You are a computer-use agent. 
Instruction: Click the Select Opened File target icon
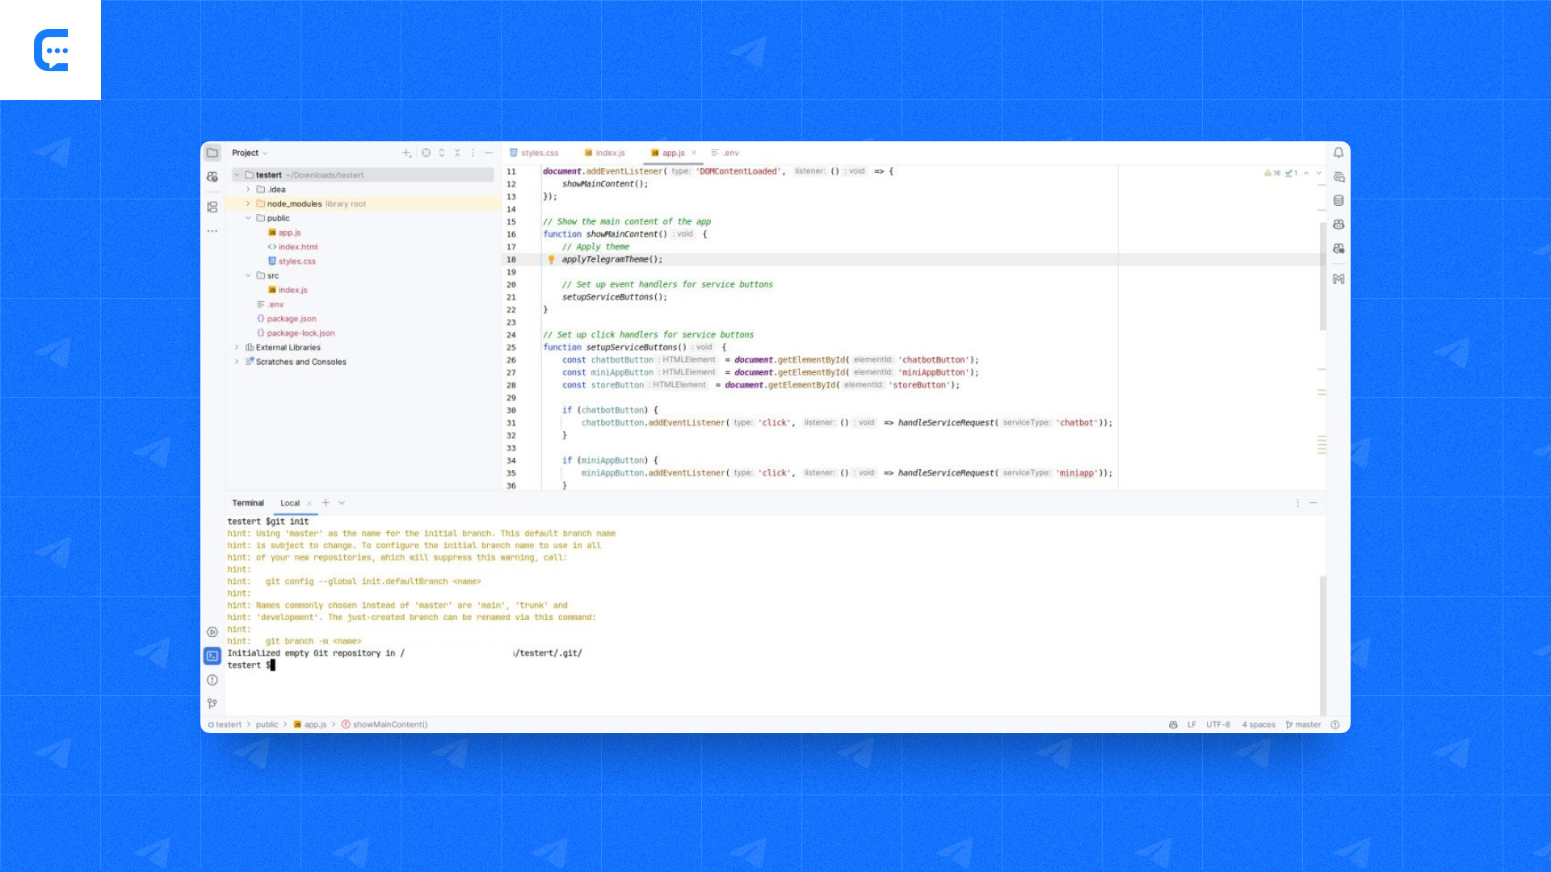426,153
